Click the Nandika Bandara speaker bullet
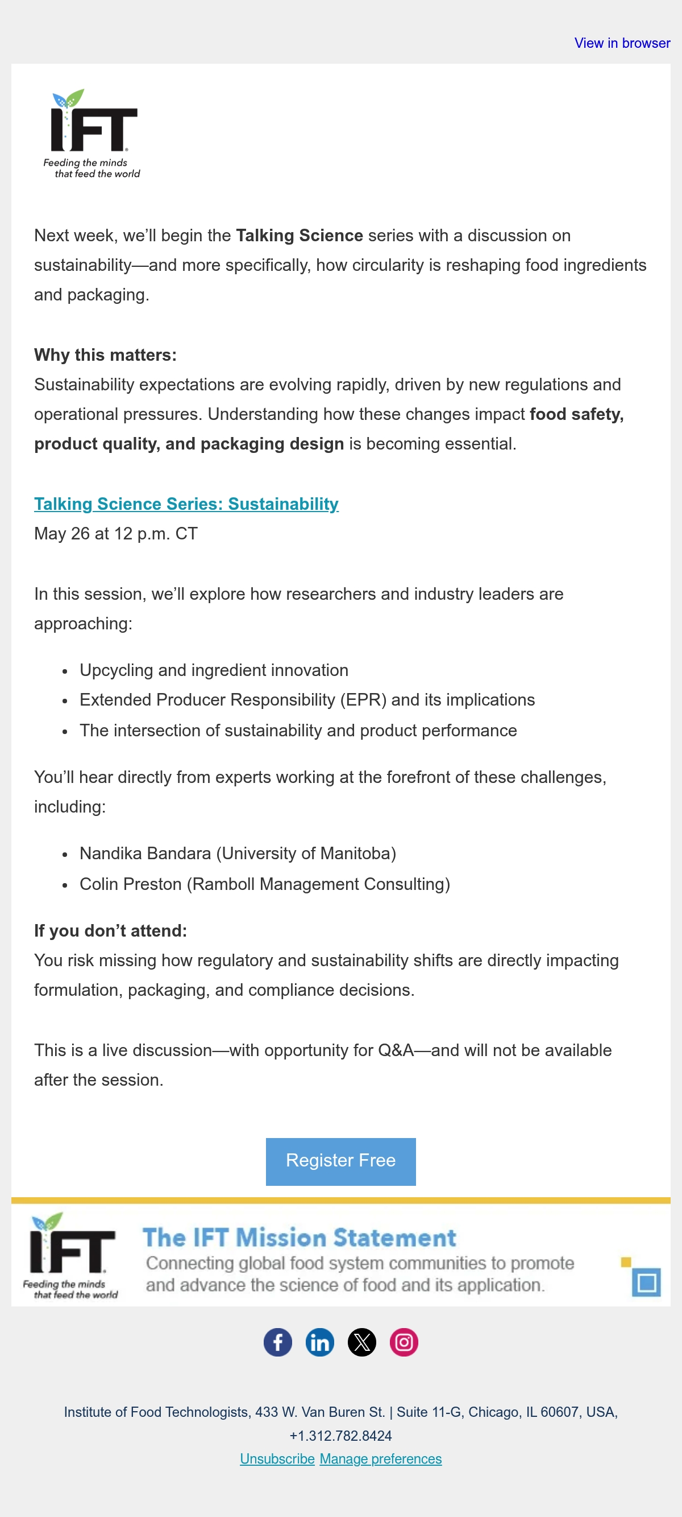 point(238,854)
